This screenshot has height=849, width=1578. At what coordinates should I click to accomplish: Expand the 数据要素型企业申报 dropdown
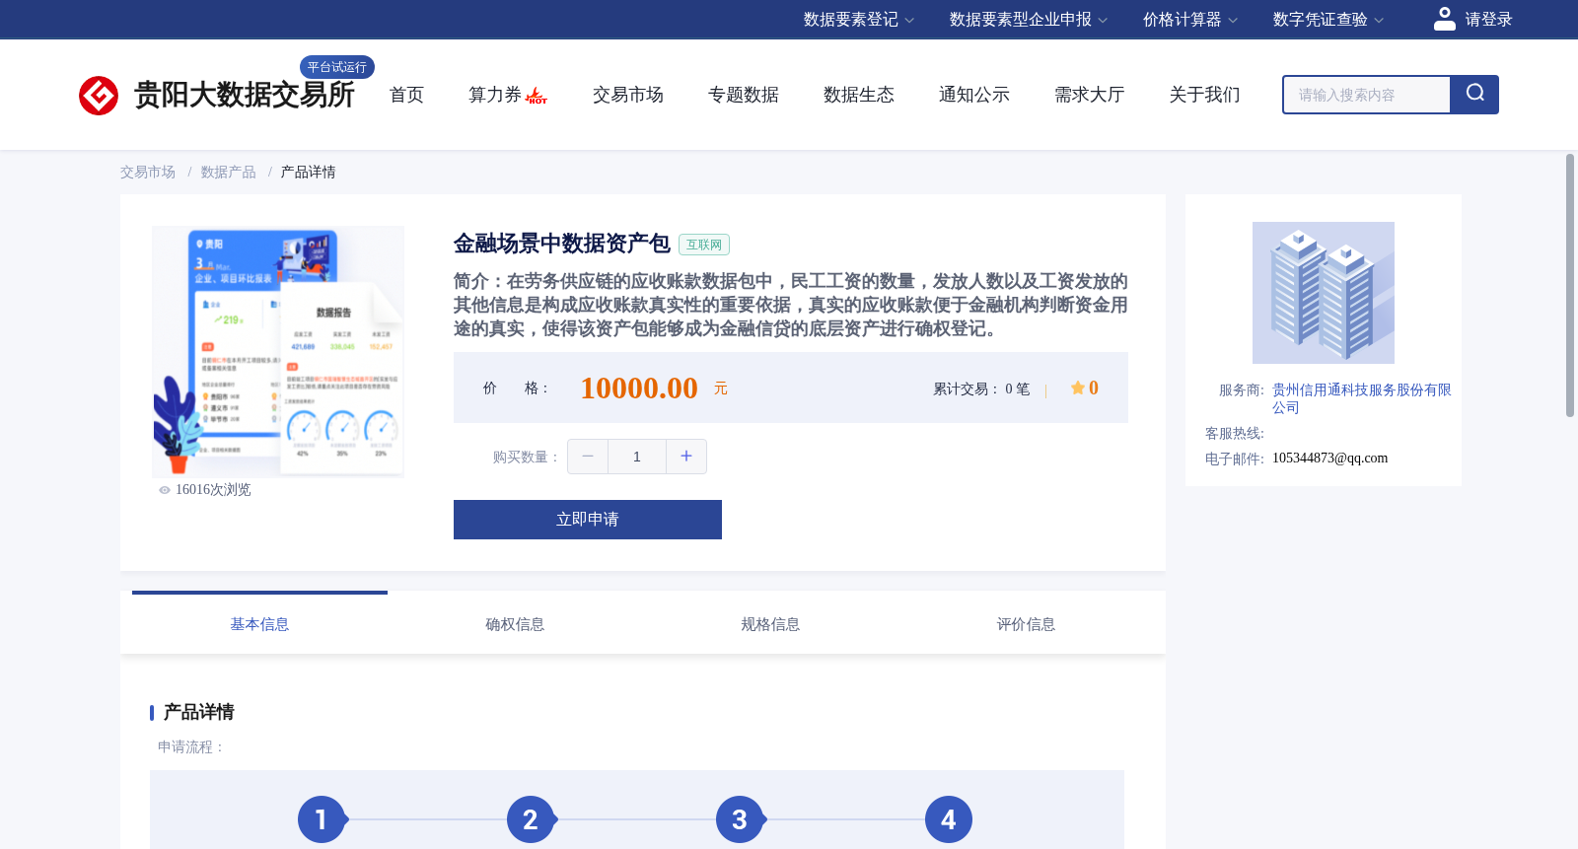[1029, 20]
